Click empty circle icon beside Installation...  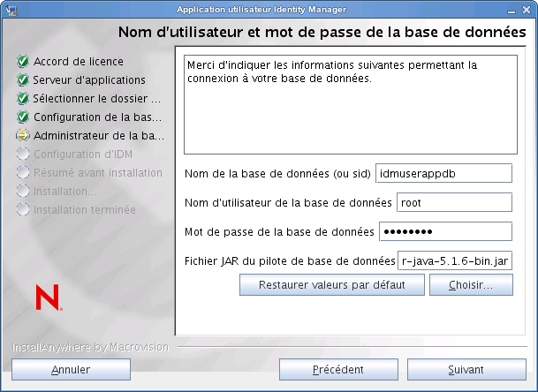point(23,191)
